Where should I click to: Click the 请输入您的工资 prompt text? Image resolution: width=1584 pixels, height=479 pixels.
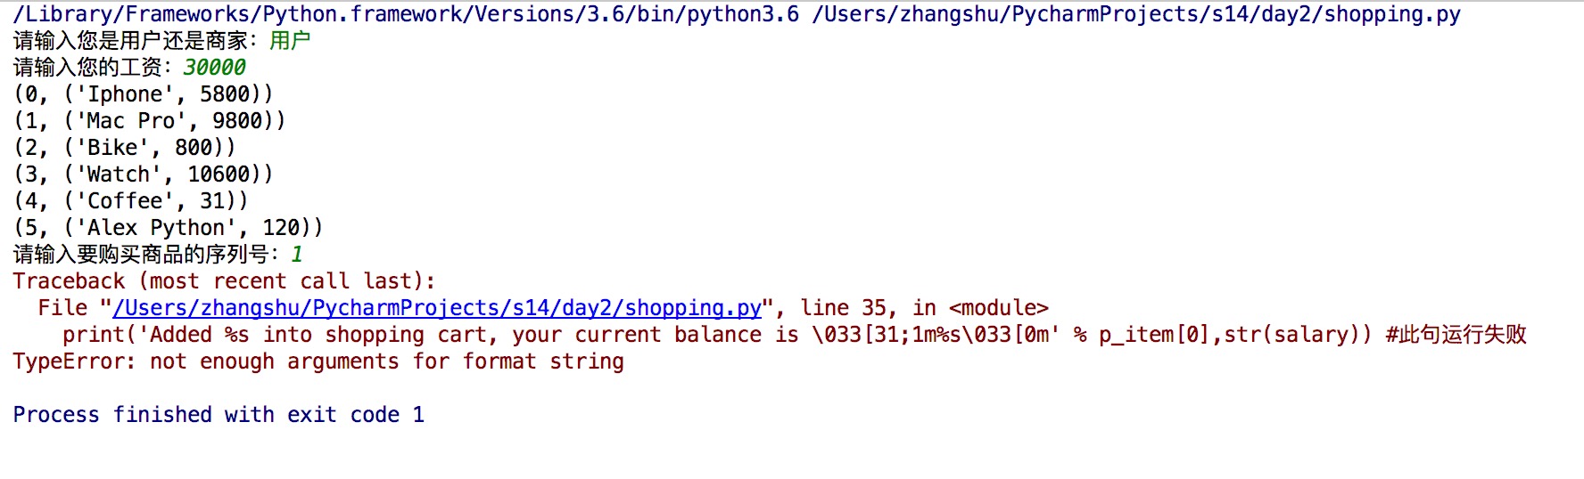click(x=87, y=68)
